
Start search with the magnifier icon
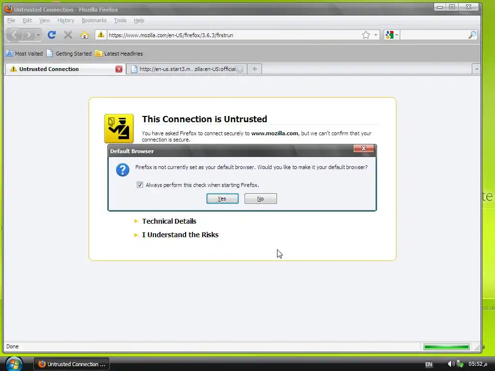[x=472, y=35]
